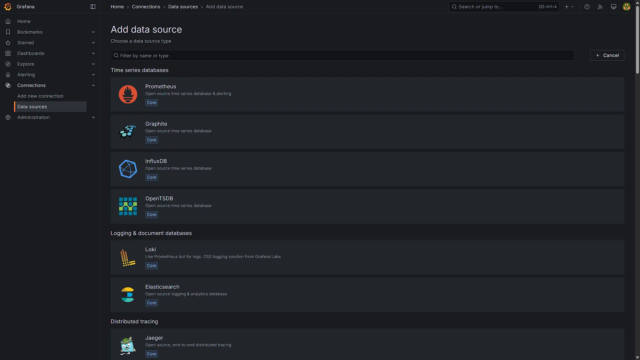The image size is (640, 360).
Task: Open Home in the sidebar menu
Action: click(x=24, y=21)
